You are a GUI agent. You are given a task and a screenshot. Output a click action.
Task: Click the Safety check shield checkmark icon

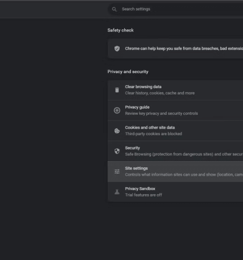[117, 49]
